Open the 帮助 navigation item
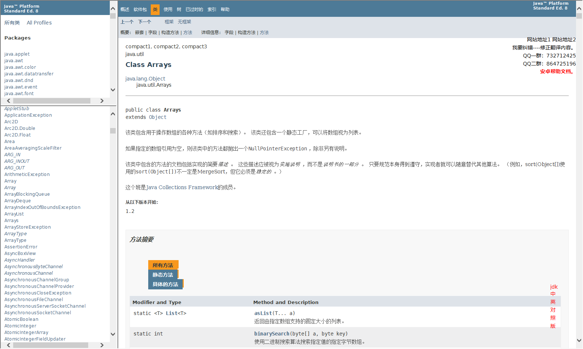 (x=225, y=10)
